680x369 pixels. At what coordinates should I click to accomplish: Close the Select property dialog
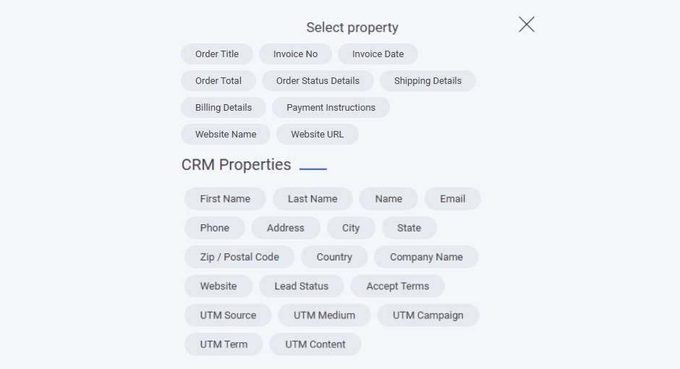click(527, 25)
